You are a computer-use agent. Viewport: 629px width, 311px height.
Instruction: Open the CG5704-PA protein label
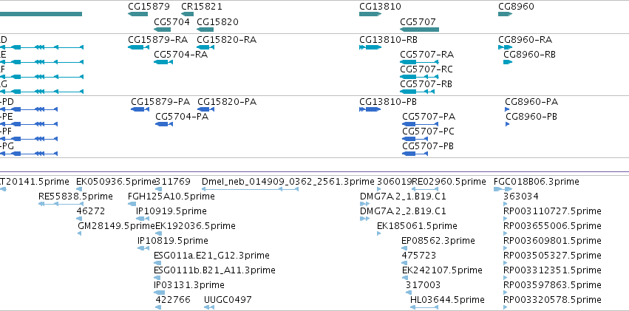tap(182, 117)
